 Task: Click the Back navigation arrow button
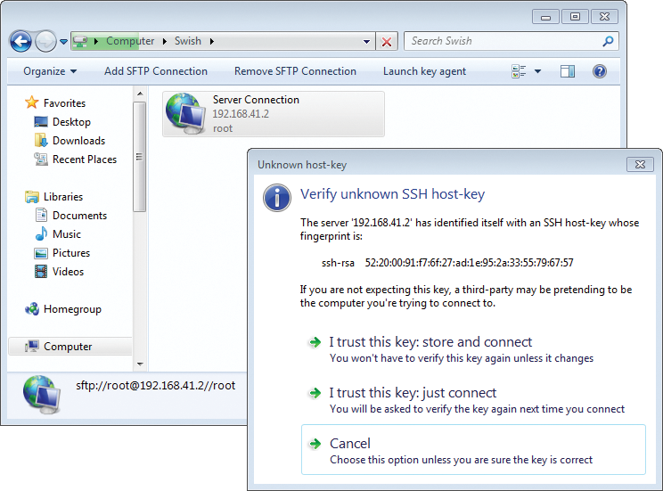21,41
